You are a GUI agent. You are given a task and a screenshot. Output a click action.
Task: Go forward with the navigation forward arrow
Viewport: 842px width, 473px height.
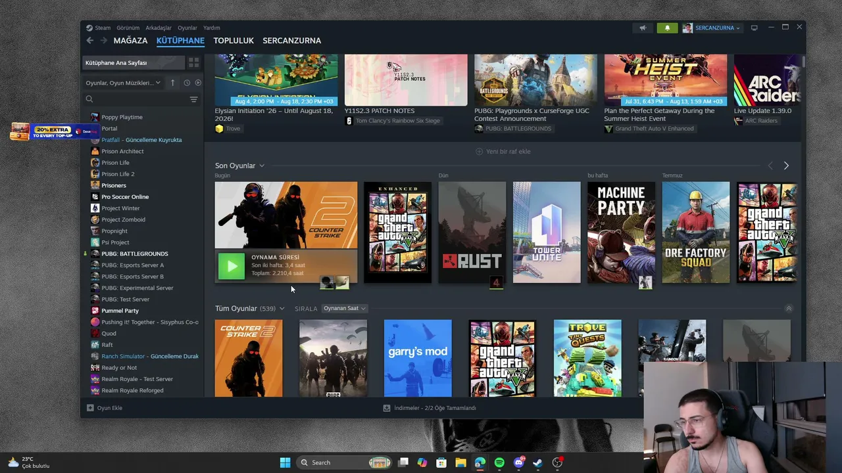[x=103, y=41]
